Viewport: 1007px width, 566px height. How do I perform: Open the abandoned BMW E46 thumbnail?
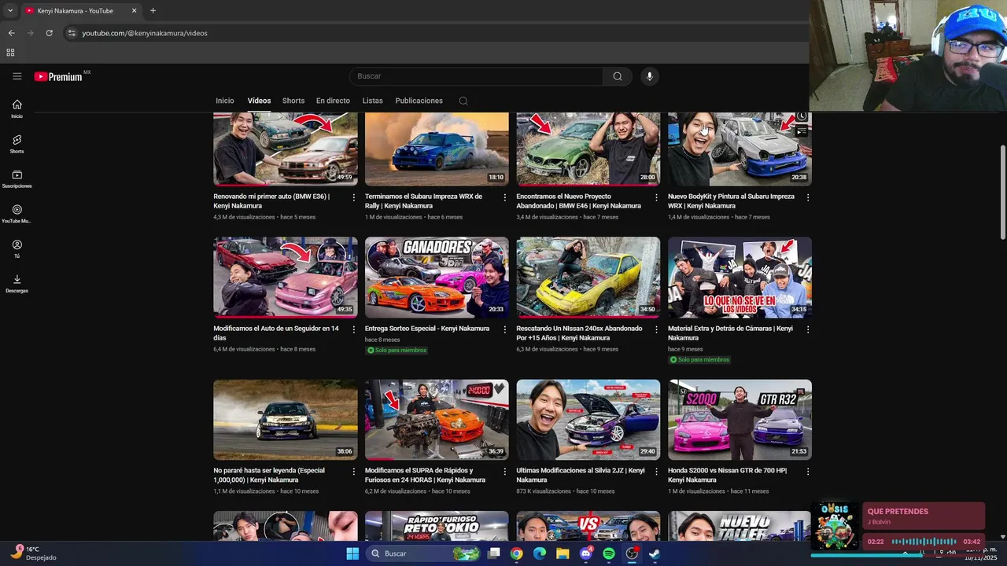[588, 149]
